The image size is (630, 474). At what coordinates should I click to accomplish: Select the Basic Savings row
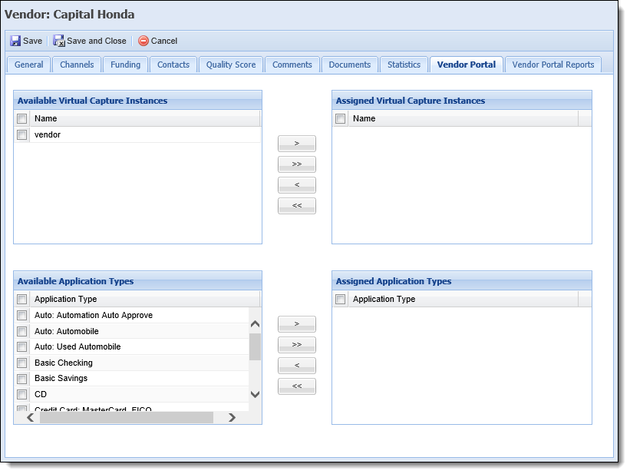pos(131,379)
